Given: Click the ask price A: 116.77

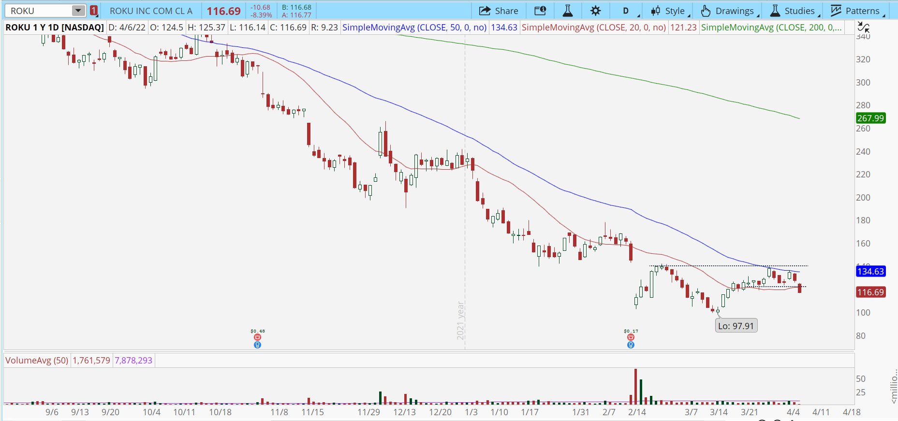Looking at the screenshot, I should pos(296,15).
